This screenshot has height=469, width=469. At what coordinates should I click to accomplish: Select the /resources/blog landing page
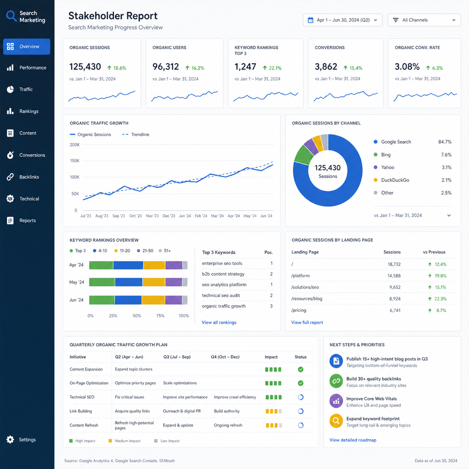click(x=373, y=299)
